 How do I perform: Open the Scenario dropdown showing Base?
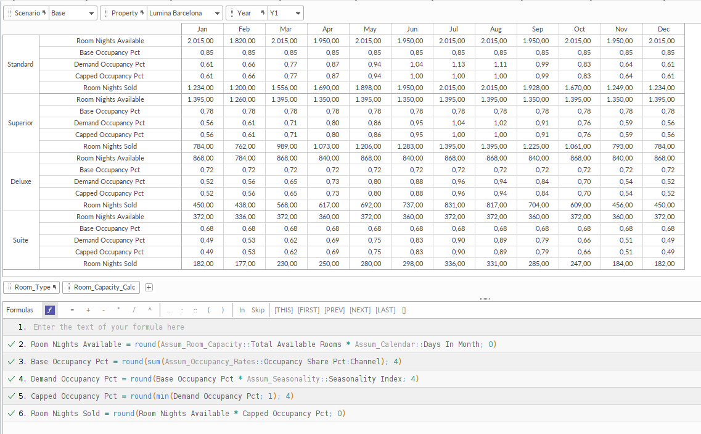click(73, 13)
